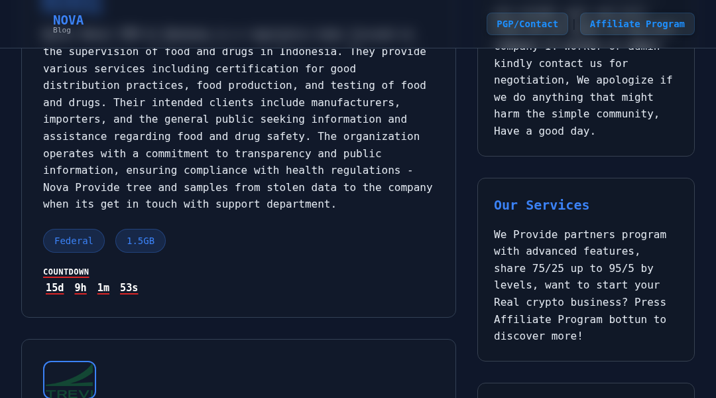Click 'importers, and the general public' line
Screen dimensions: 716x398
tap(225, 119)
